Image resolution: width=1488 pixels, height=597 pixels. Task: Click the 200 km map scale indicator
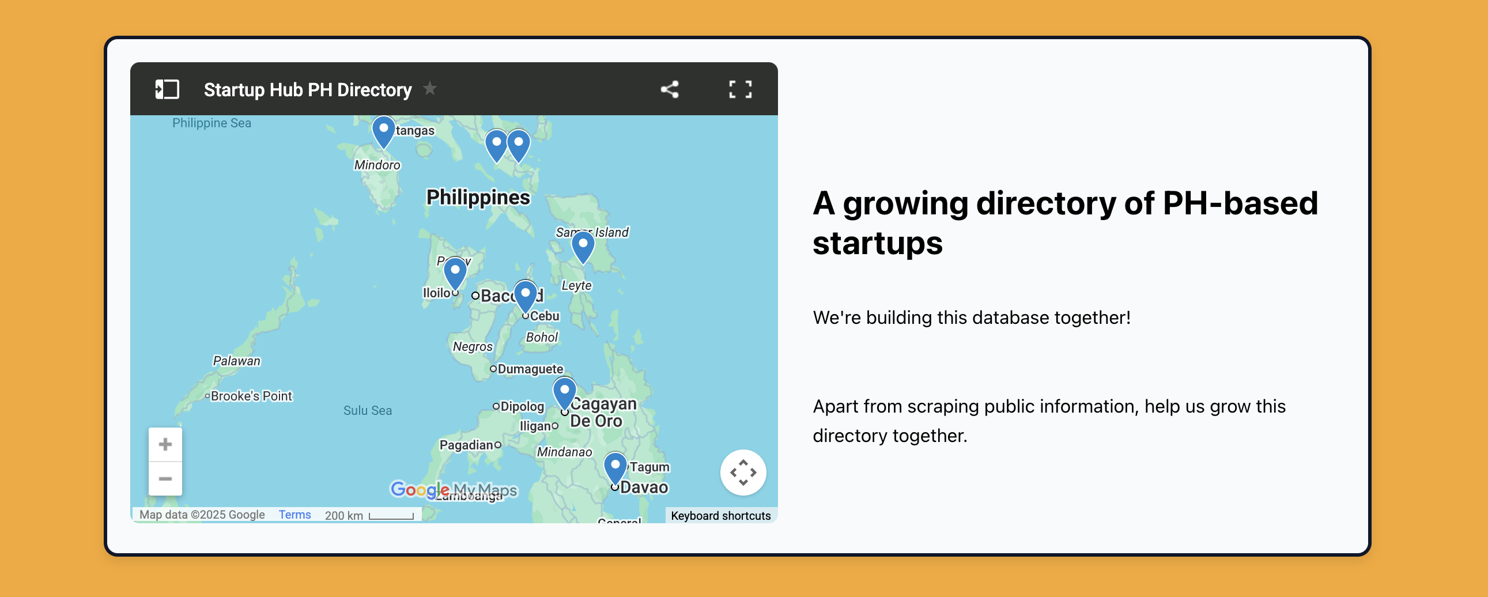click(369, 515)
